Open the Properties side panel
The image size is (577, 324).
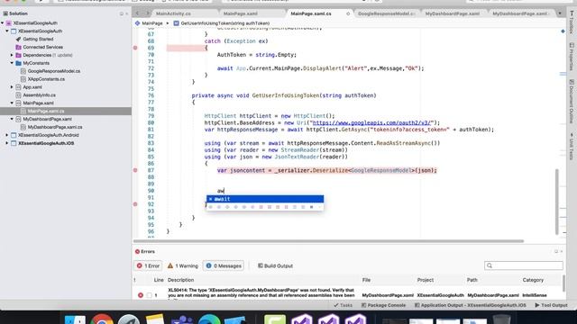tap(572, 56)
